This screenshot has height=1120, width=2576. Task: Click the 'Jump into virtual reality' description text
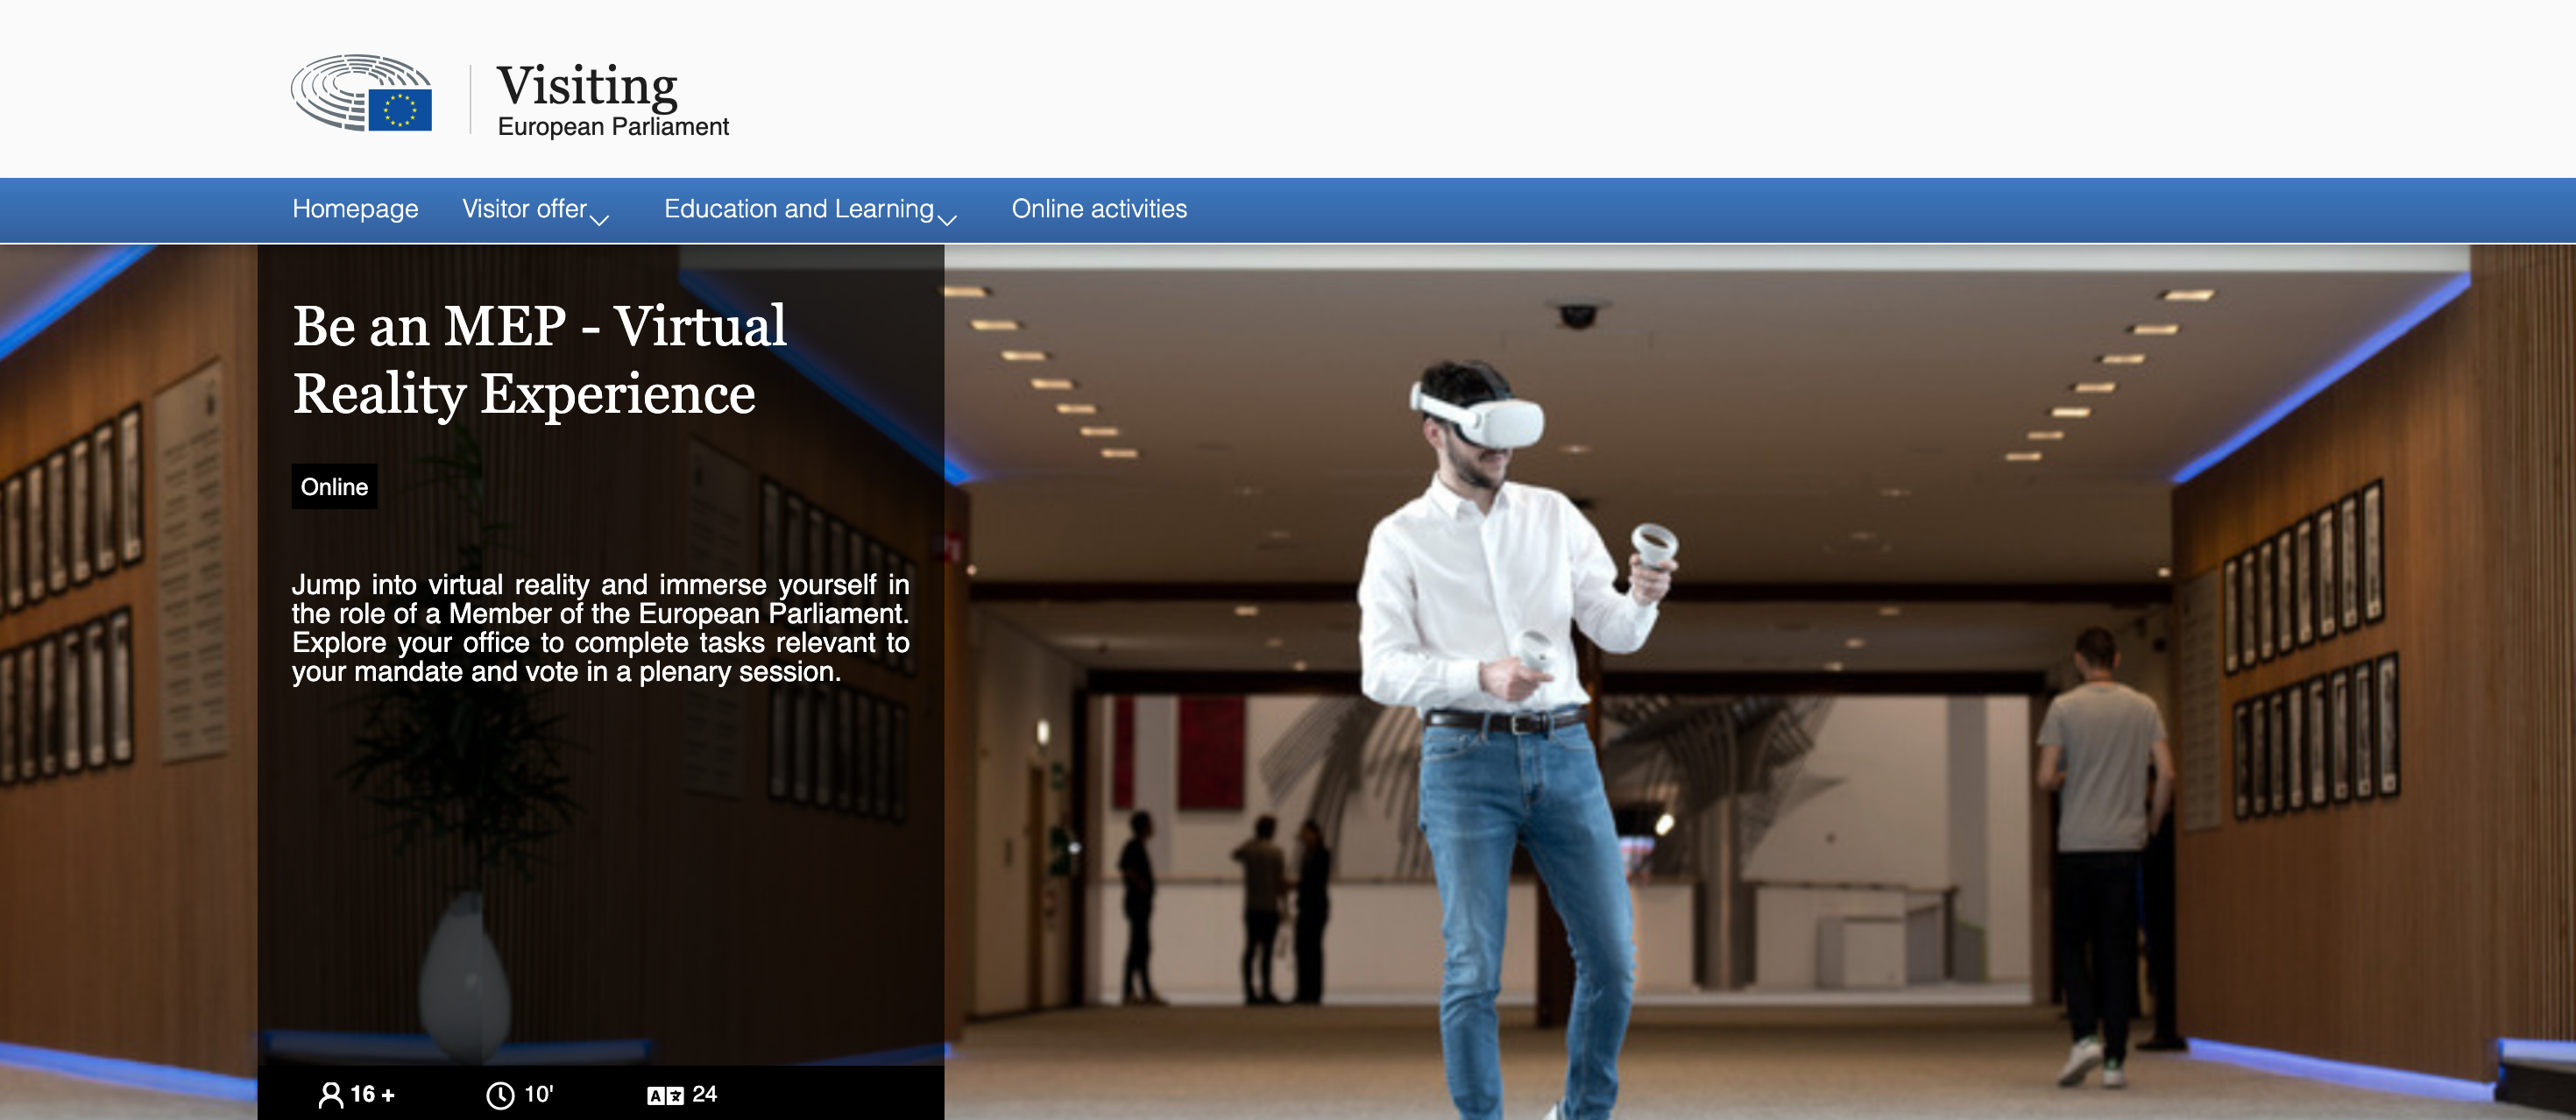[600, 628]
